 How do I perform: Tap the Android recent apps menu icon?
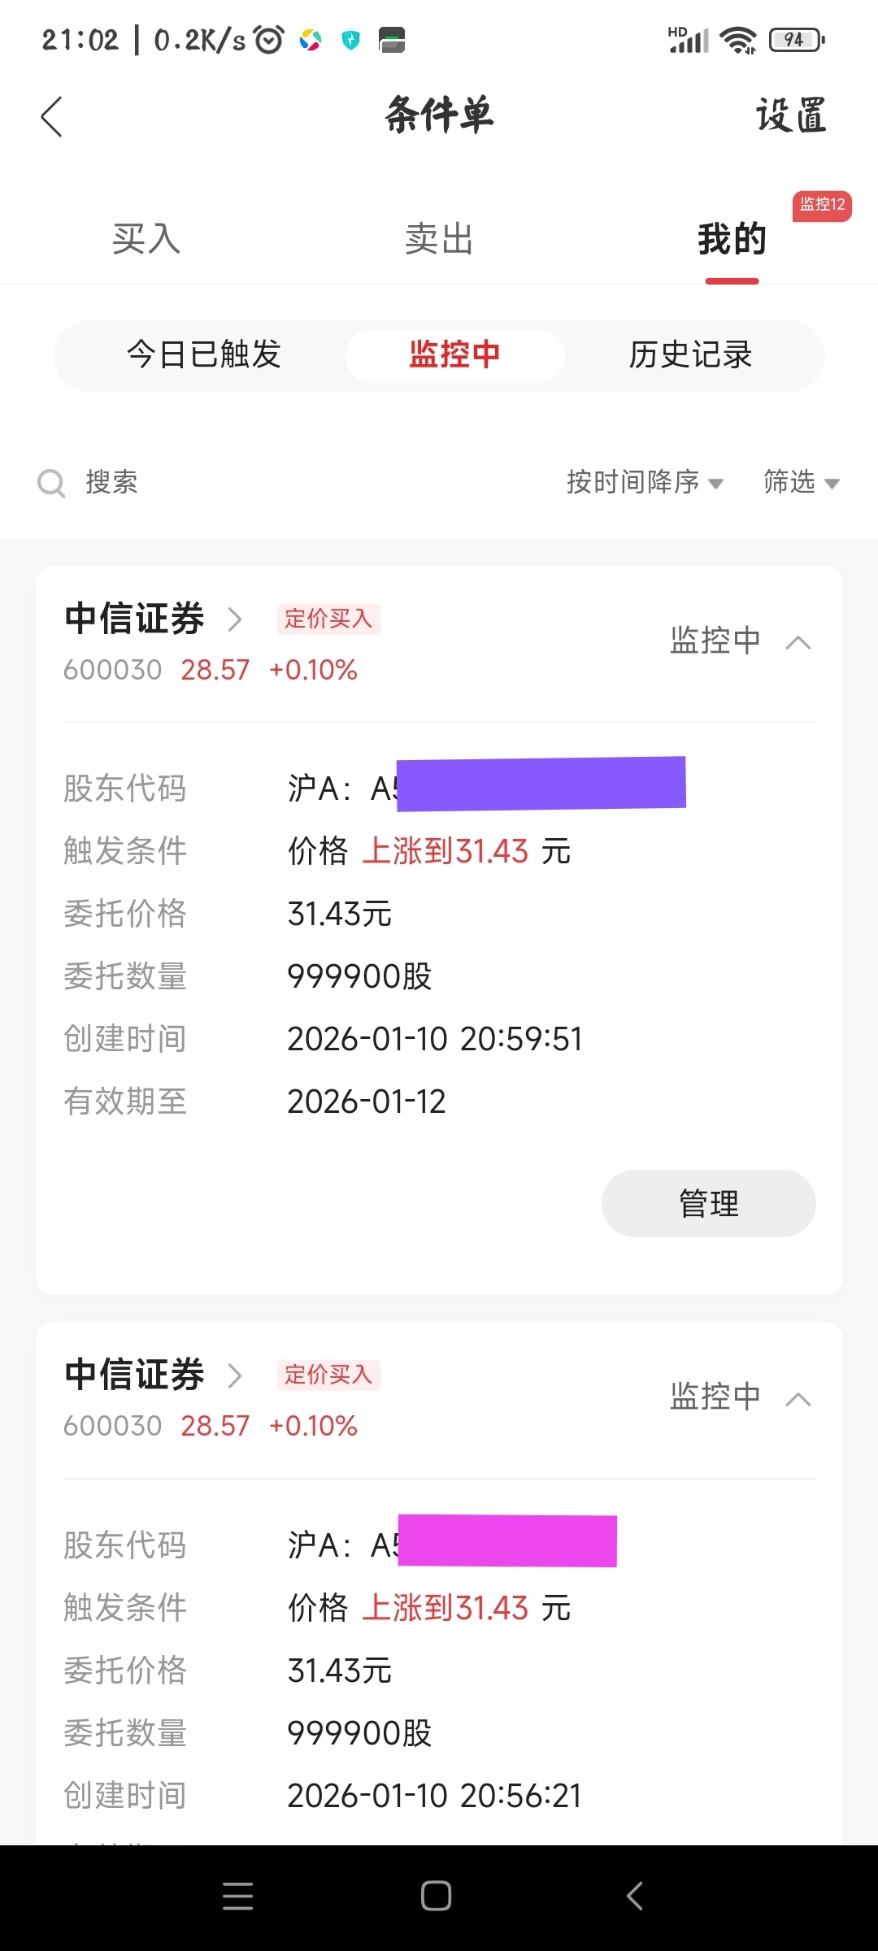[237, 1896]
